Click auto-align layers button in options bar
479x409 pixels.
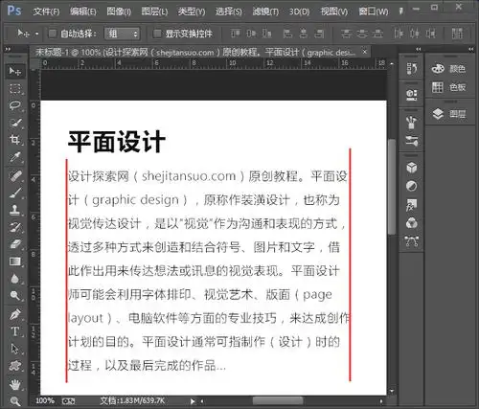click(457, 34)
